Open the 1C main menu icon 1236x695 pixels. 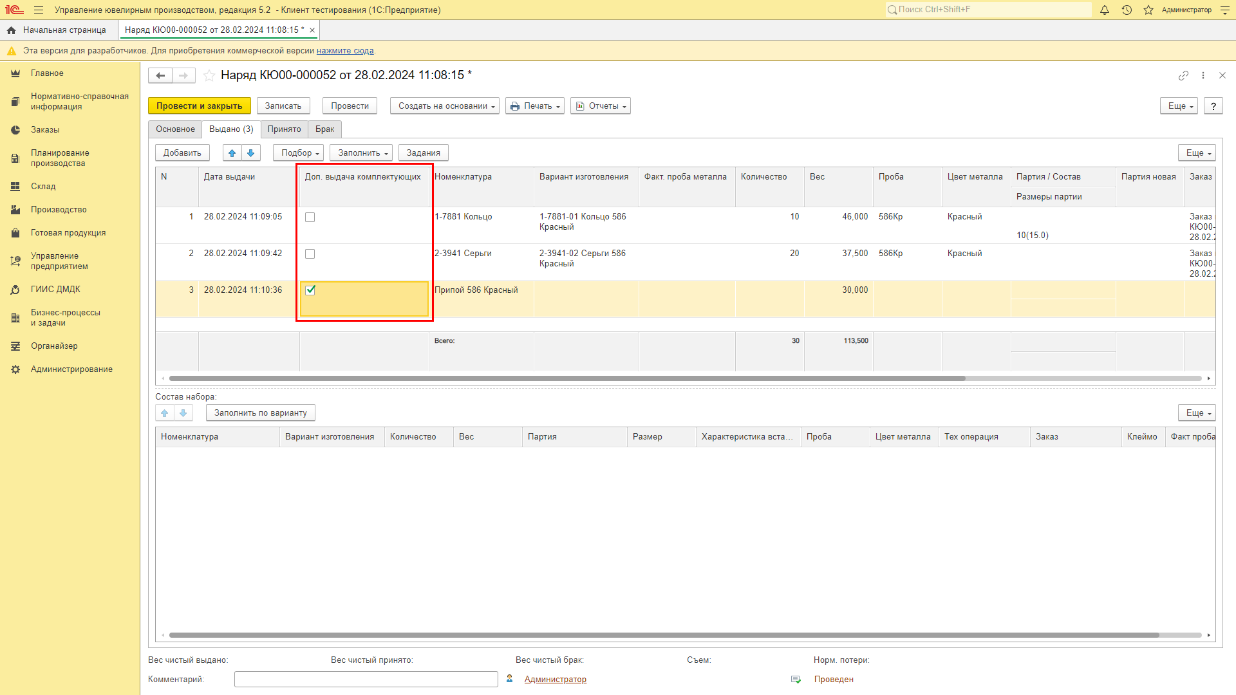point(14,10)
